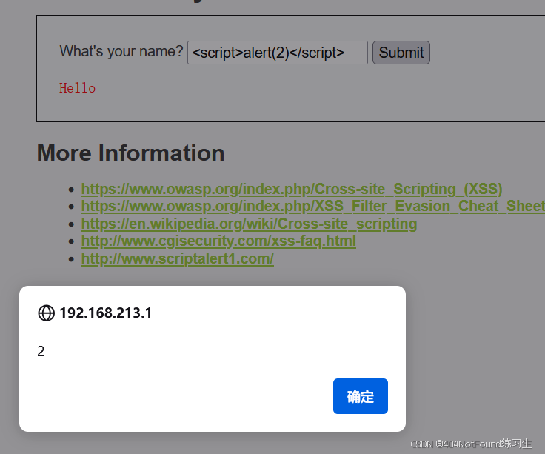Click the name input field

click(278, 53)
